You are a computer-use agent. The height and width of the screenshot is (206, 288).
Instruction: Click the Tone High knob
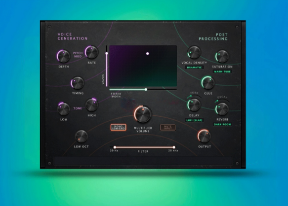[x=92, y=105]
